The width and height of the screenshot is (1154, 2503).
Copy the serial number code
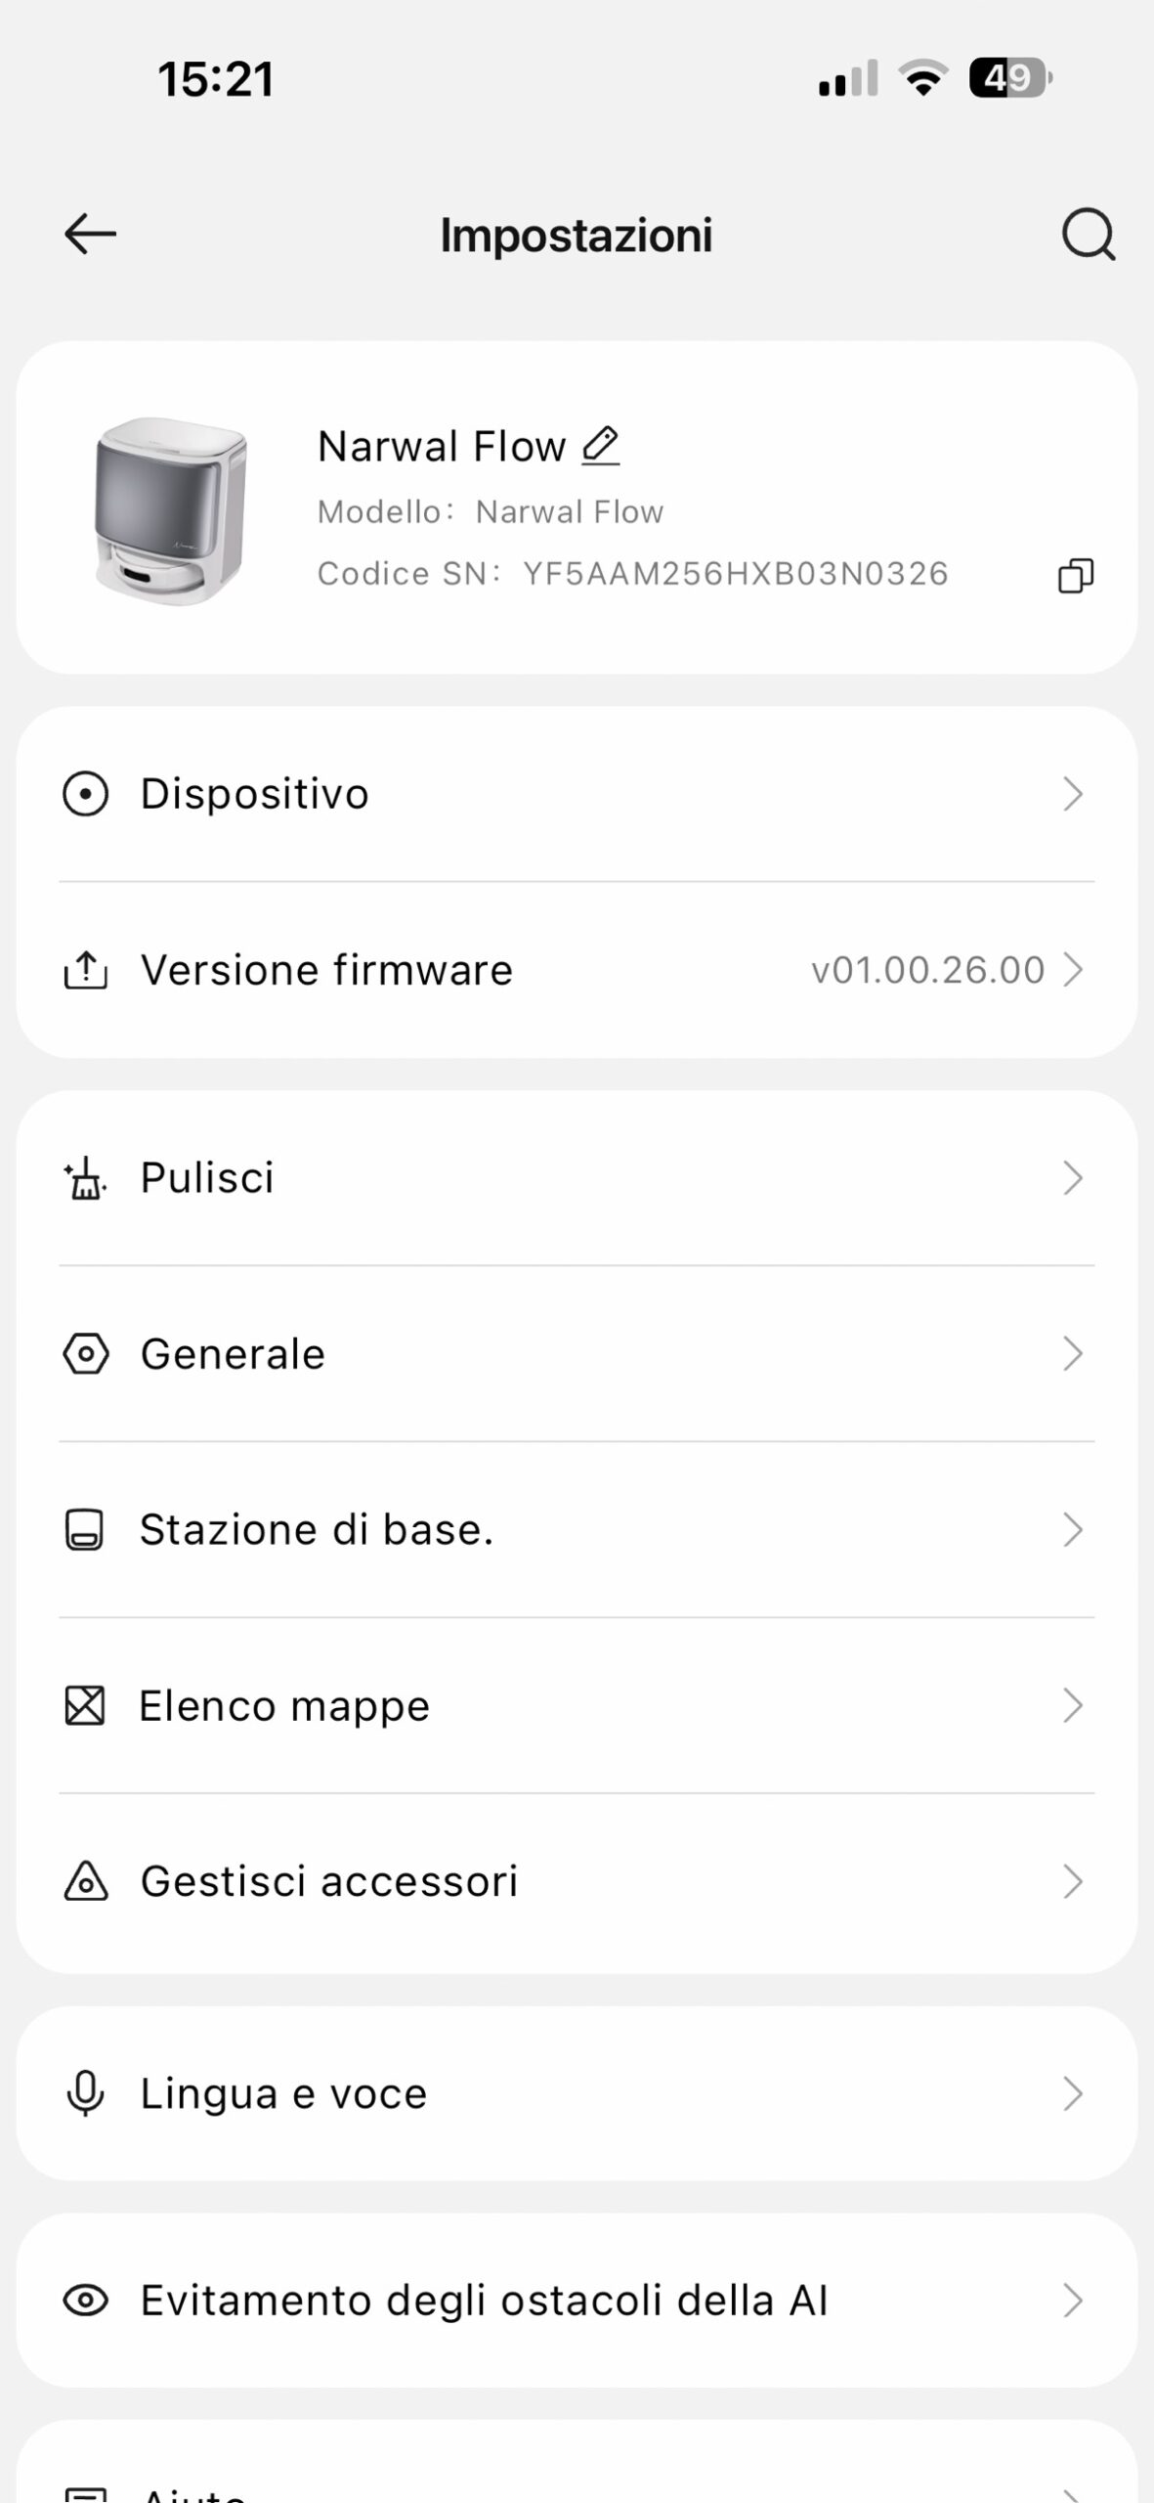[1076, 575]
